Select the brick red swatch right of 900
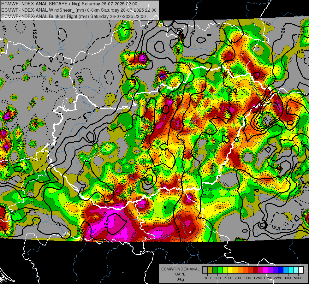 [251, 270]
